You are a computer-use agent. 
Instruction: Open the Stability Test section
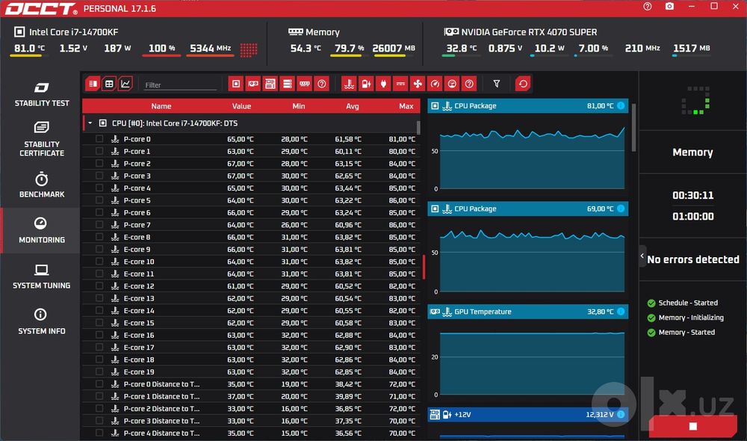tap(41, 94)
